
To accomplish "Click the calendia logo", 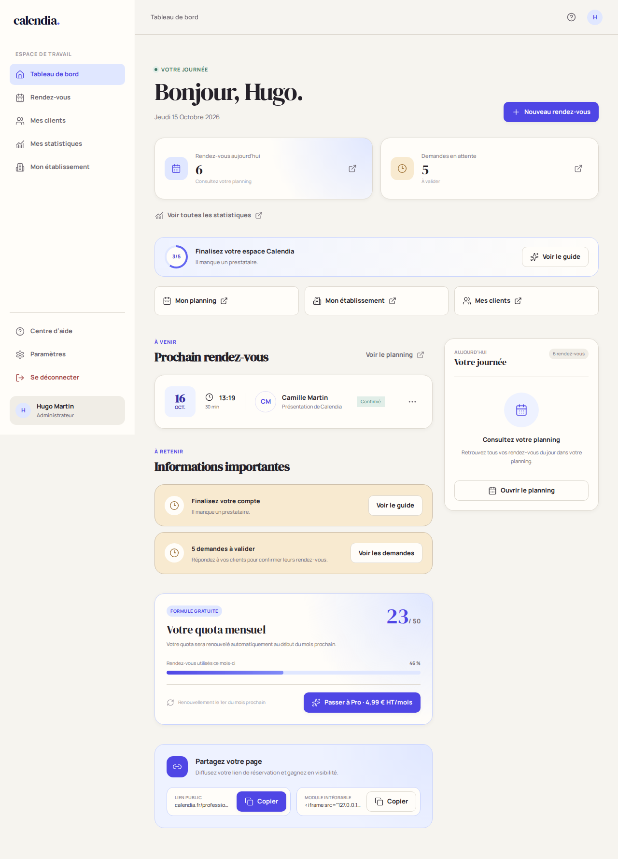I will [37, 20].
